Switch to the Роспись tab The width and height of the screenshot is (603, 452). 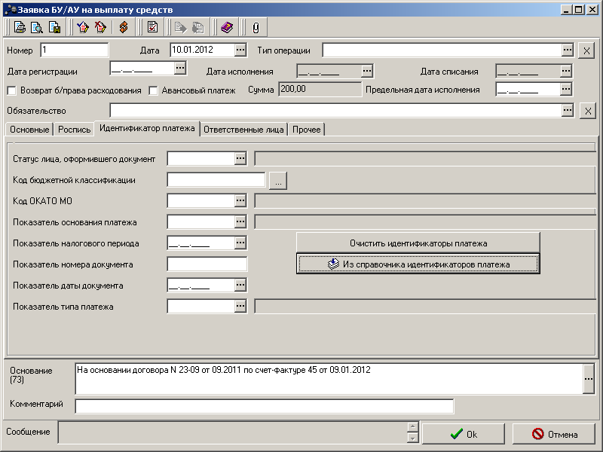point(74,130)
